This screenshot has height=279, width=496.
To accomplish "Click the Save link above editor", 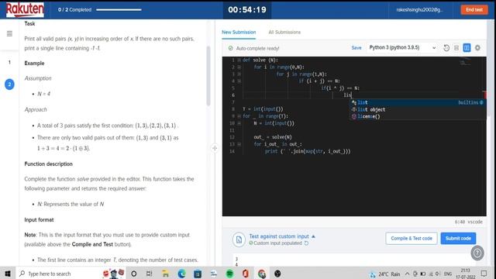I will pos(356,48).
